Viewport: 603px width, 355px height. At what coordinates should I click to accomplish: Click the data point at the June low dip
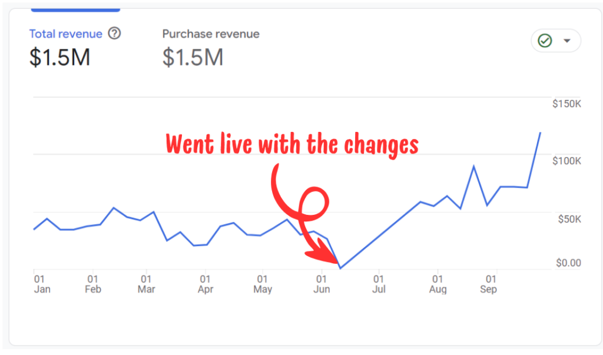340,268
